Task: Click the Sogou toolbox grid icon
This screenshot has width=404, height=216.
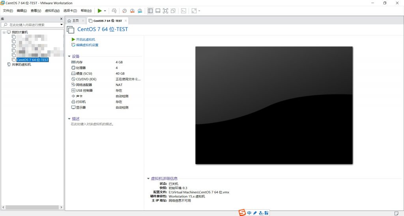Action: point(266,213)
